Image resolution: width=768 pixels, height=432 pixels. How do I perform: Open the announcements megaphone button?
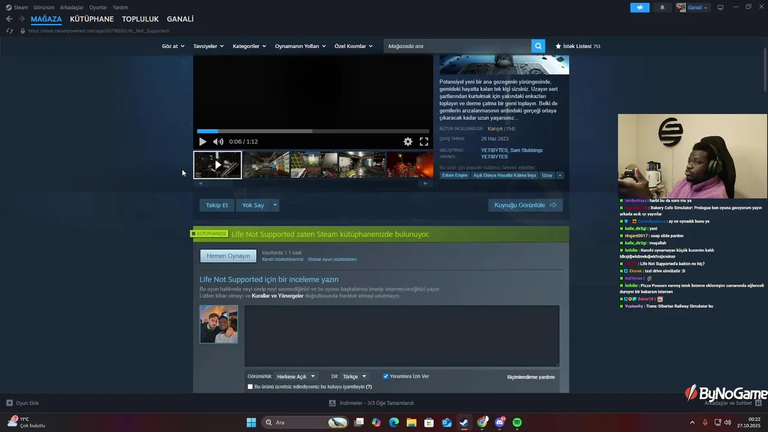(640, 7)
